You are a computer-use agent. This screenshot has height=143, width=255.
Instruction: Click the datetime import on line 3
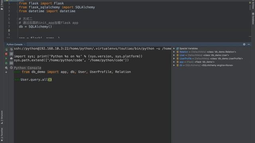click(x=67, y=11)
